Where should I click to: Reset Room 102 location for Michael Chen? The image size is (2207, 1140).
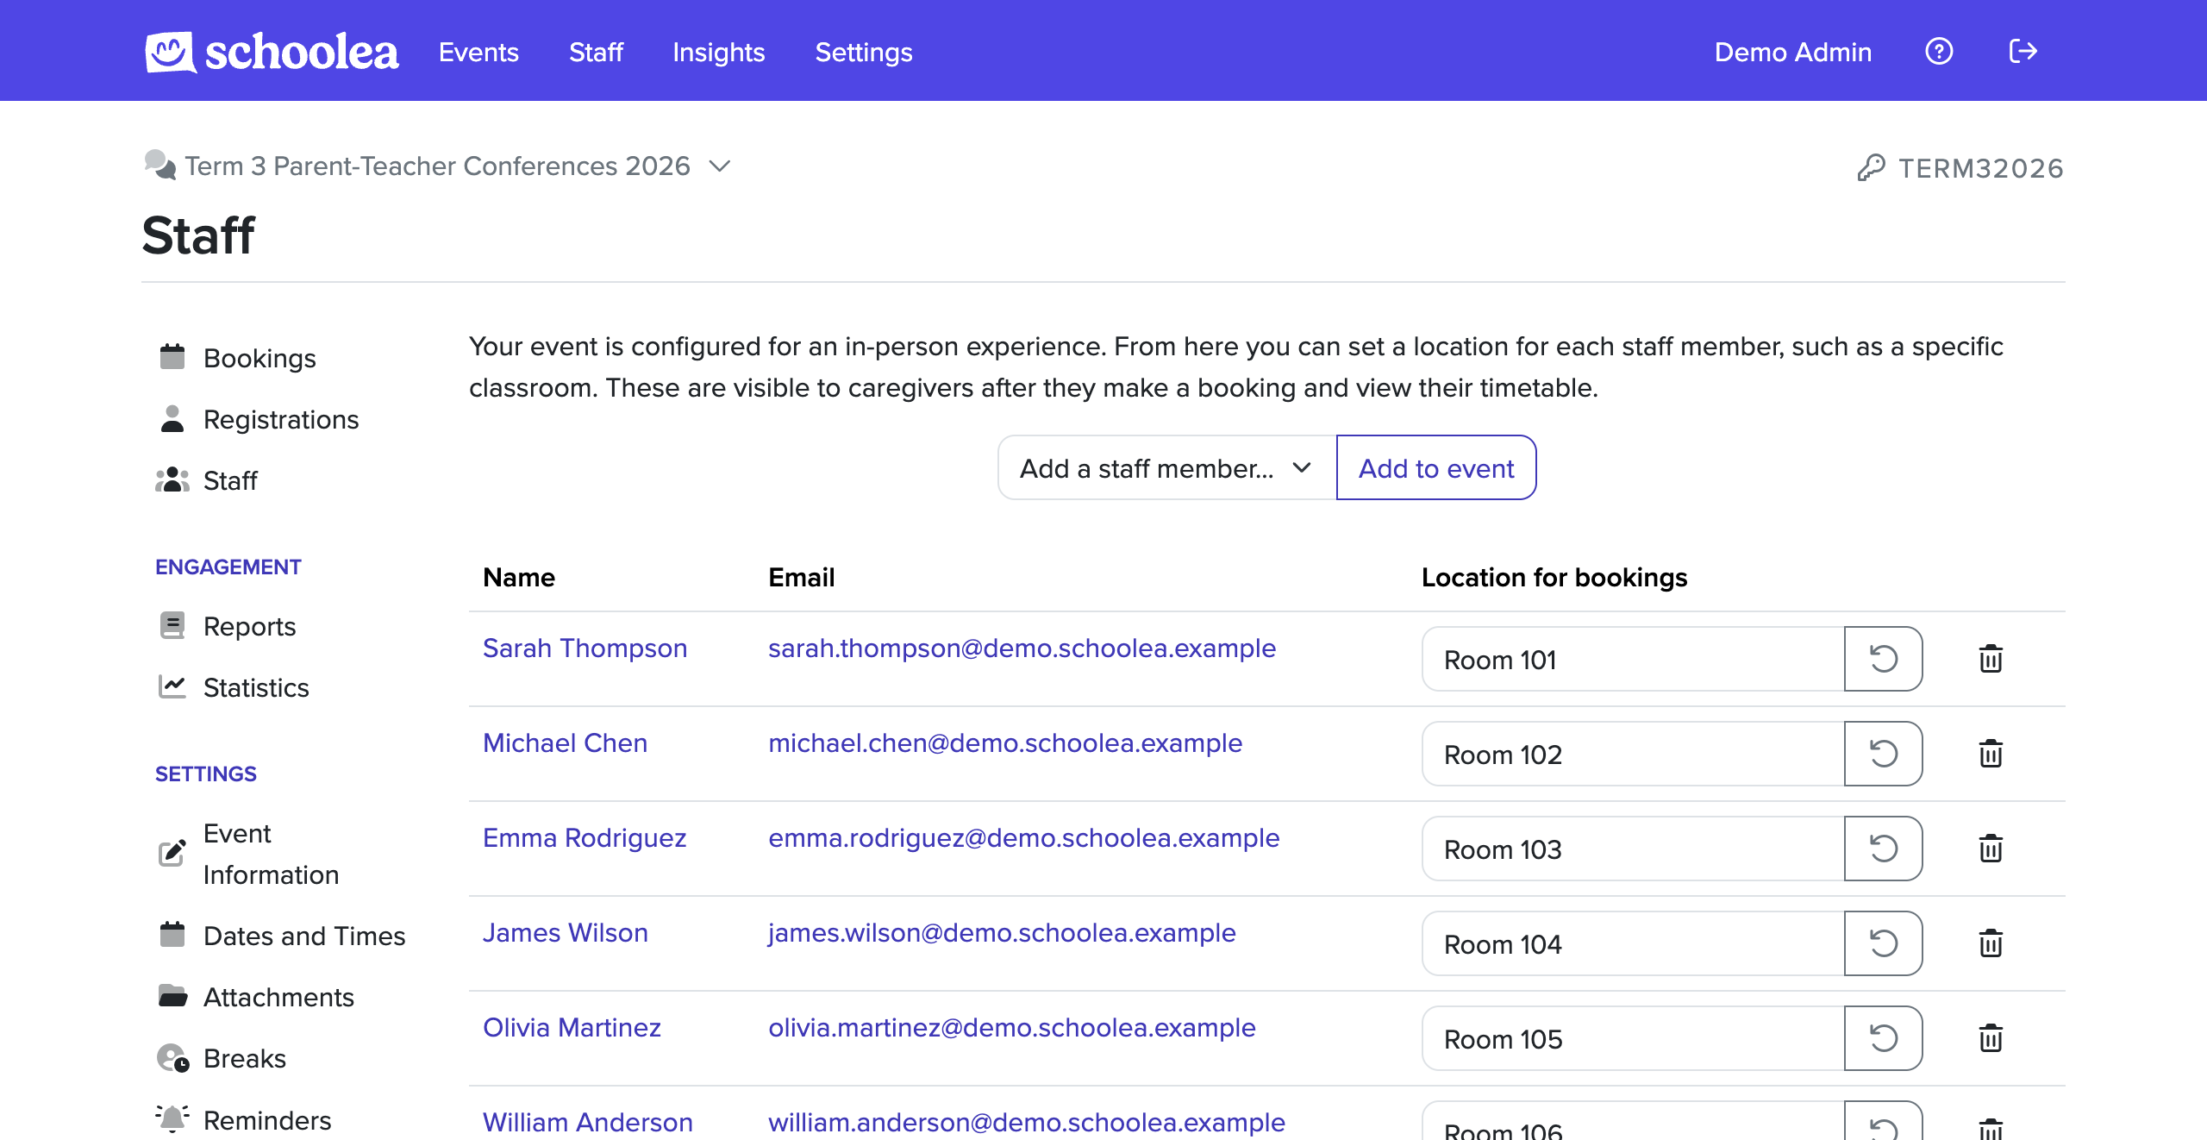(x=1883, y=754)
